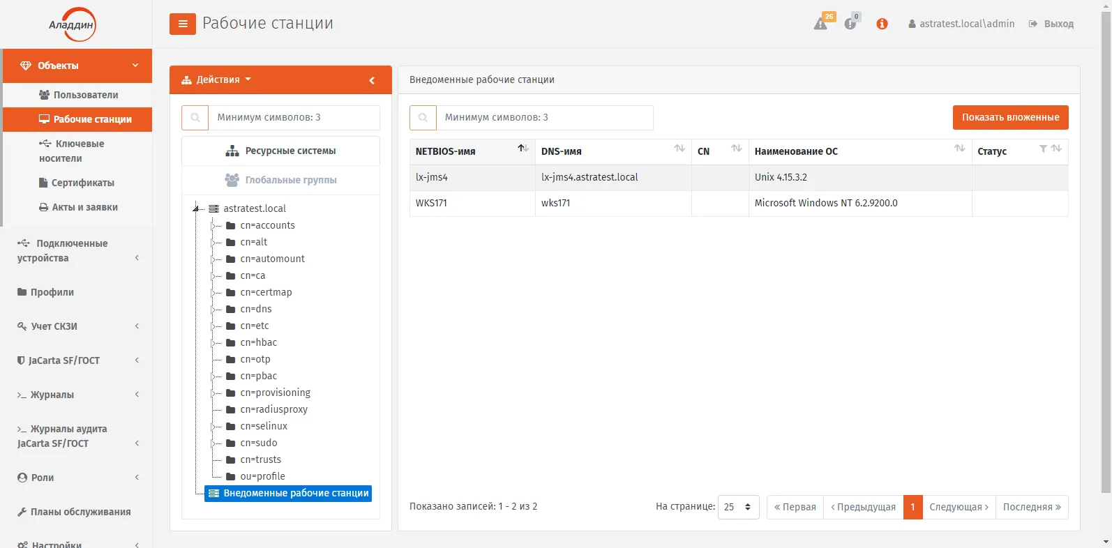1112x548 pixels.
Task: Focus the table search input field
Action: (x=545, y=118)
